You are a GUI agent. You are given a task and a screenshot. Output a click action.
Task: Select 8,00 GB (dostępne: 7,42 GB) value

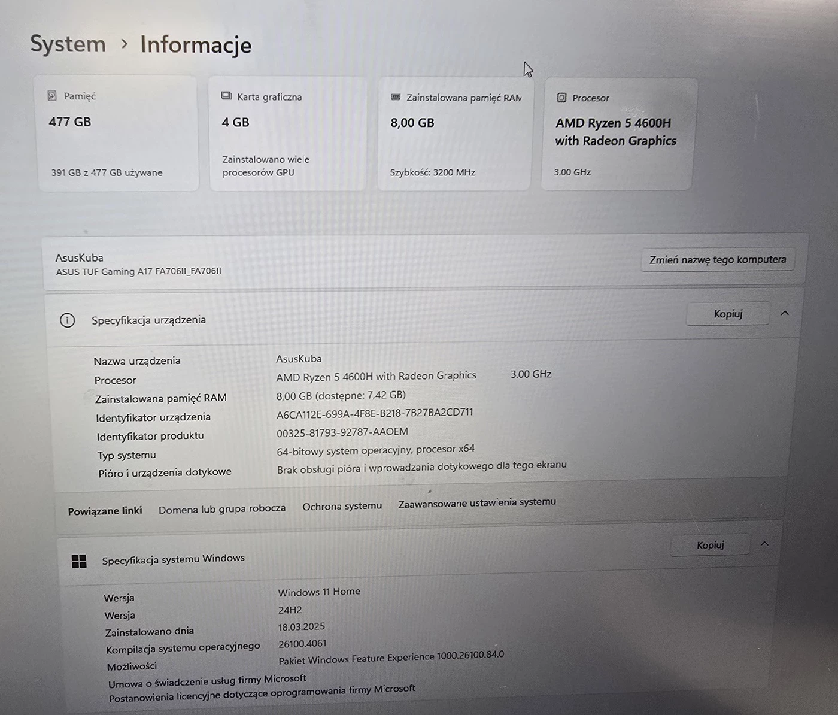click(x=341, y=395)
